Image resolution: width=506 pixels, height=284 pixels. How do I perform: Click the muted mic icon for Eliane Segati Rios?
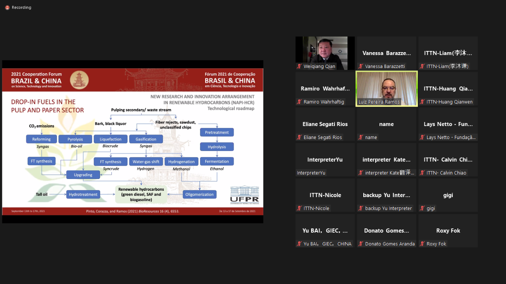[x=299, y=137]
